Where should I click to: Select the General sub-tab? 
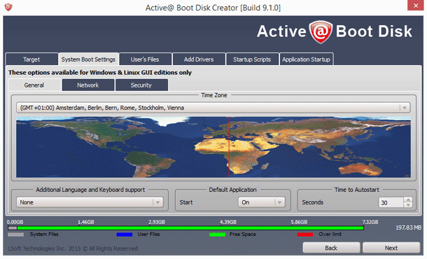pyautogui.click(x=34, y=85)
